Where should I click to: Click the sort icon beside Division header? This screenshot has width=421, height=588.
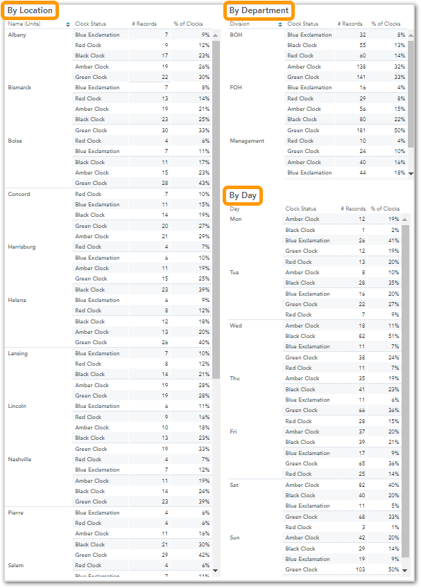(280, 24)
